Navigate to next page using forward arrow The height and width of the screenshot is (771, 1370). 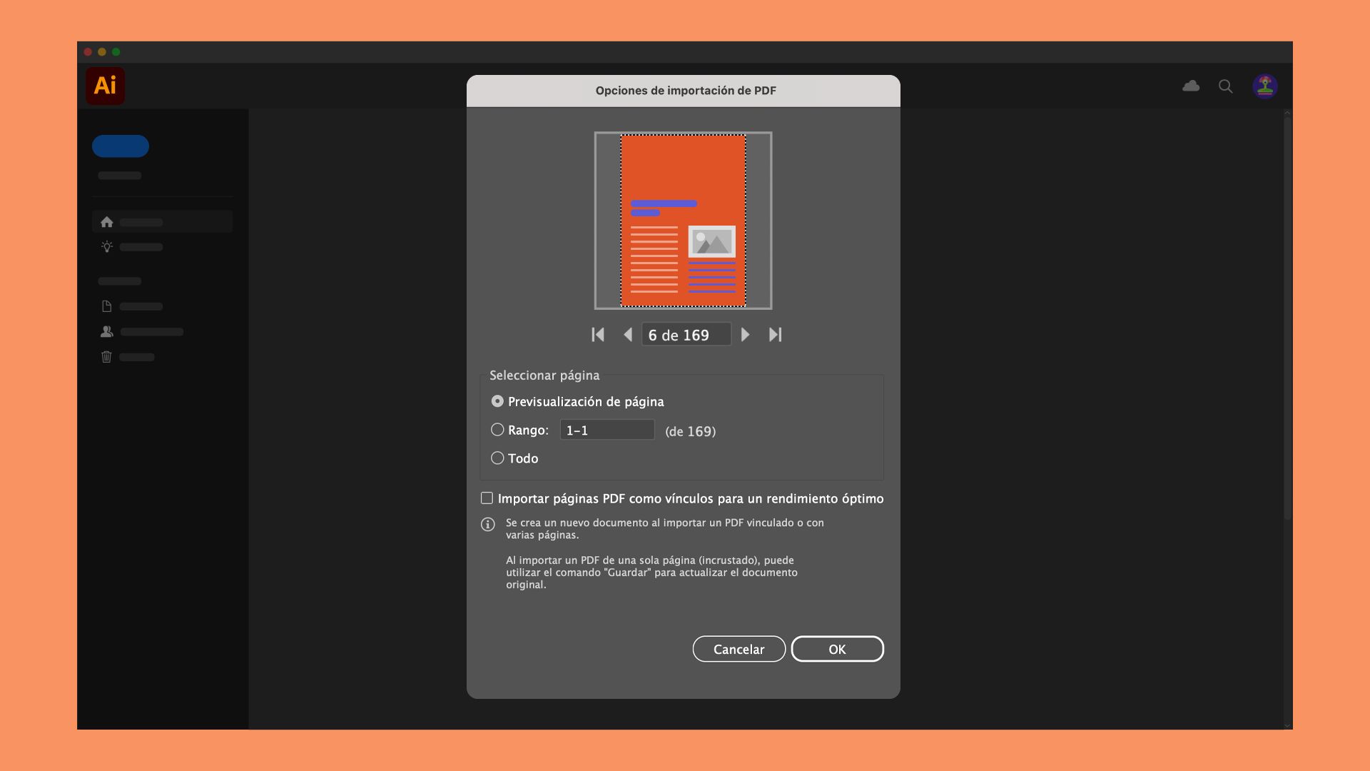tap(744, 334)
